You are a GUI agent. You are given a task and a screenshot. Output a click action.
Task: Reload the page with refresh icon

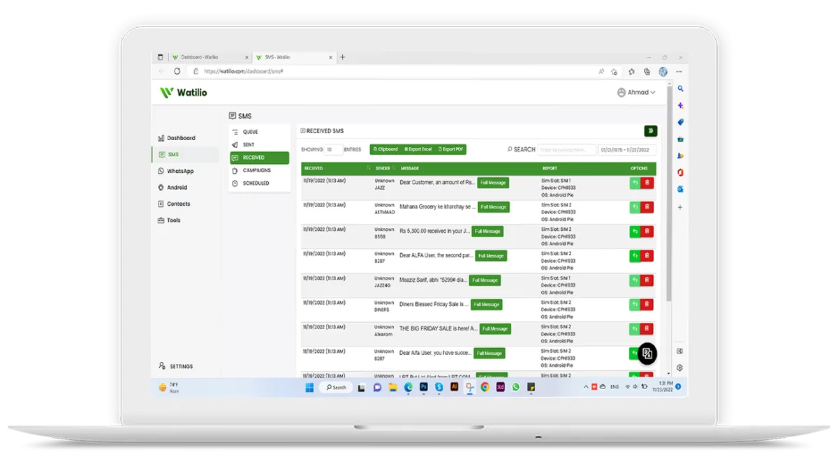pyautogui.click(x=177, y=71)
